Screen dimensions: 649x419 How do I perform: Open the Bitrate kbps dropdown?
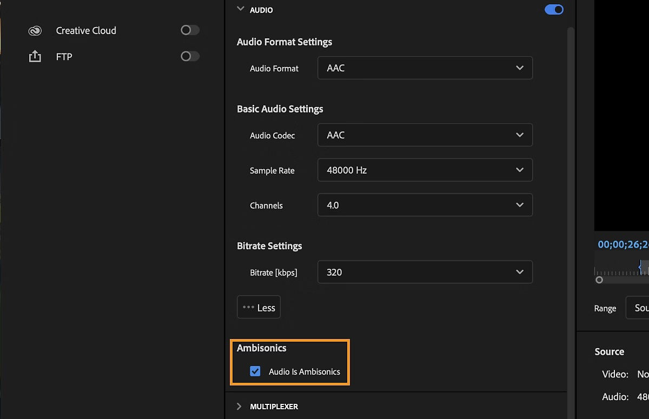(x=425, y=272)
